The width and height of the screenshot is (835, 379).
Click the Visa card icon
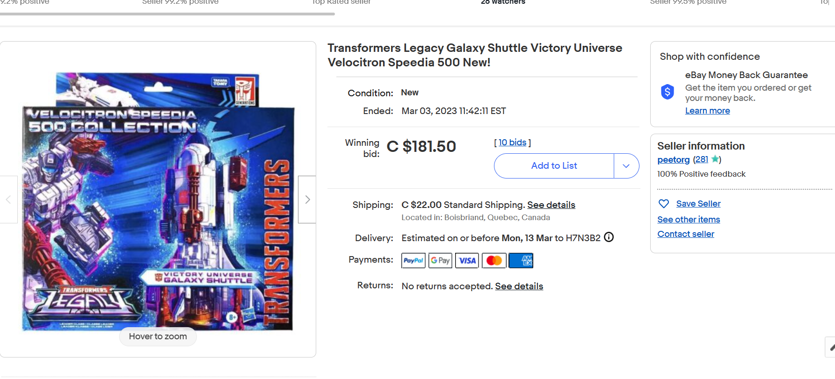click(x=467, y=260)
